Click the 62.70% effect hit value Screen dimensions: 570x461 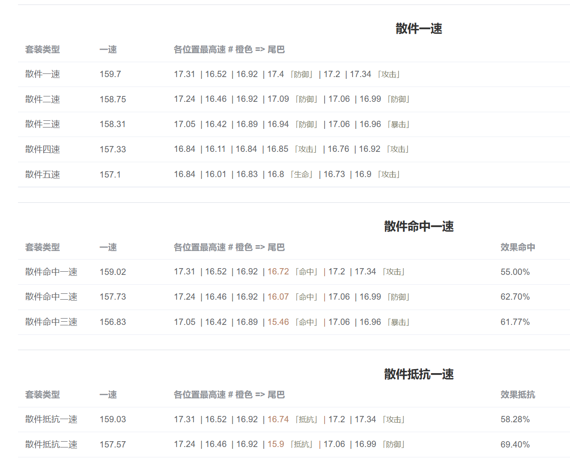click(x=515, y=297)
